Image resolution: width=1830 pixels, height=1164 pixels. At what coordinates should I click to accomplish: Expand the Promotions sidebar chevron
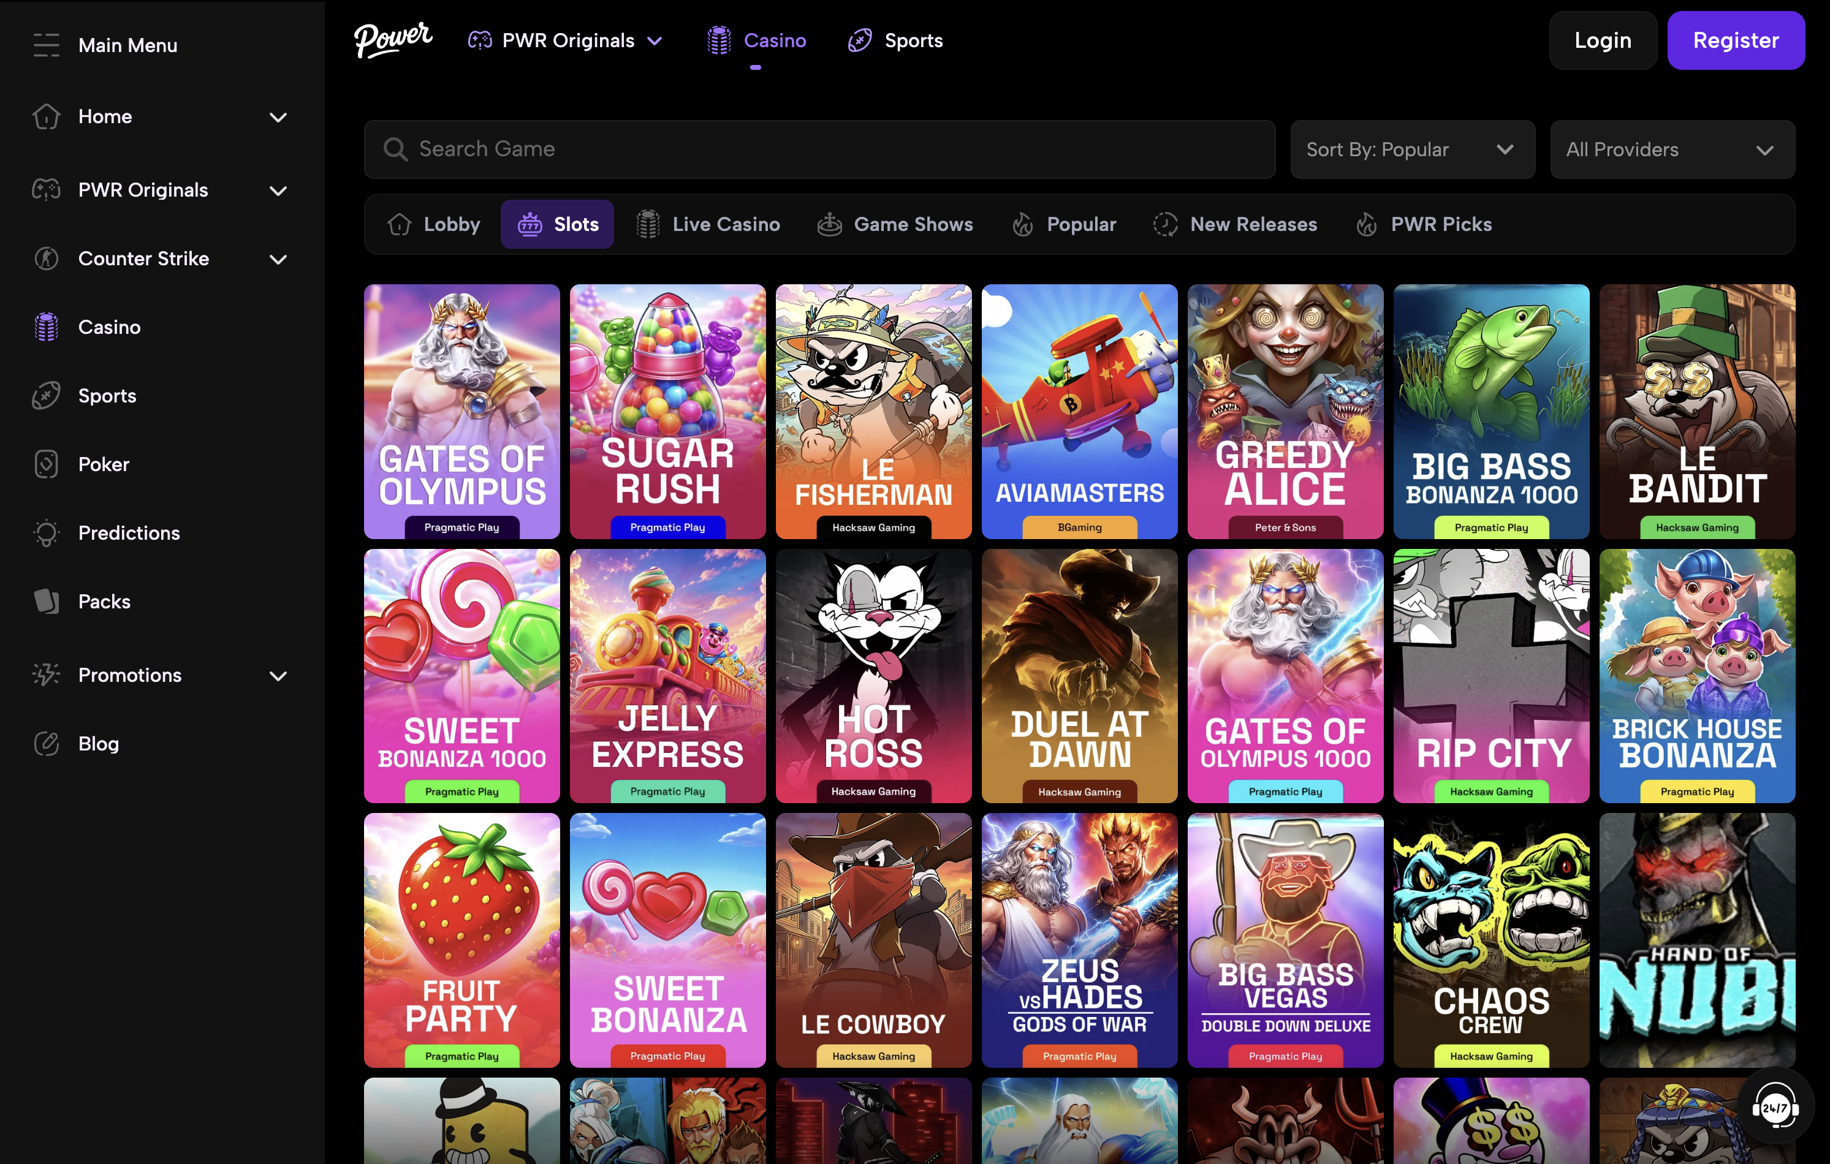click(x=278, y=676)
